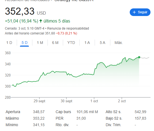Click the 29 sept axis label
154x131 pixels.
pos(39,101)
